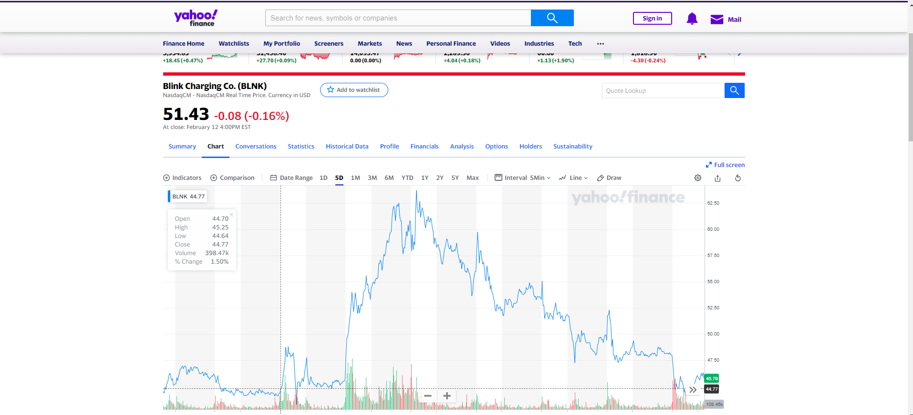Screen dimensions: 913x415
Task: Switch to the Historical Data tab
Action: (347, 146)
